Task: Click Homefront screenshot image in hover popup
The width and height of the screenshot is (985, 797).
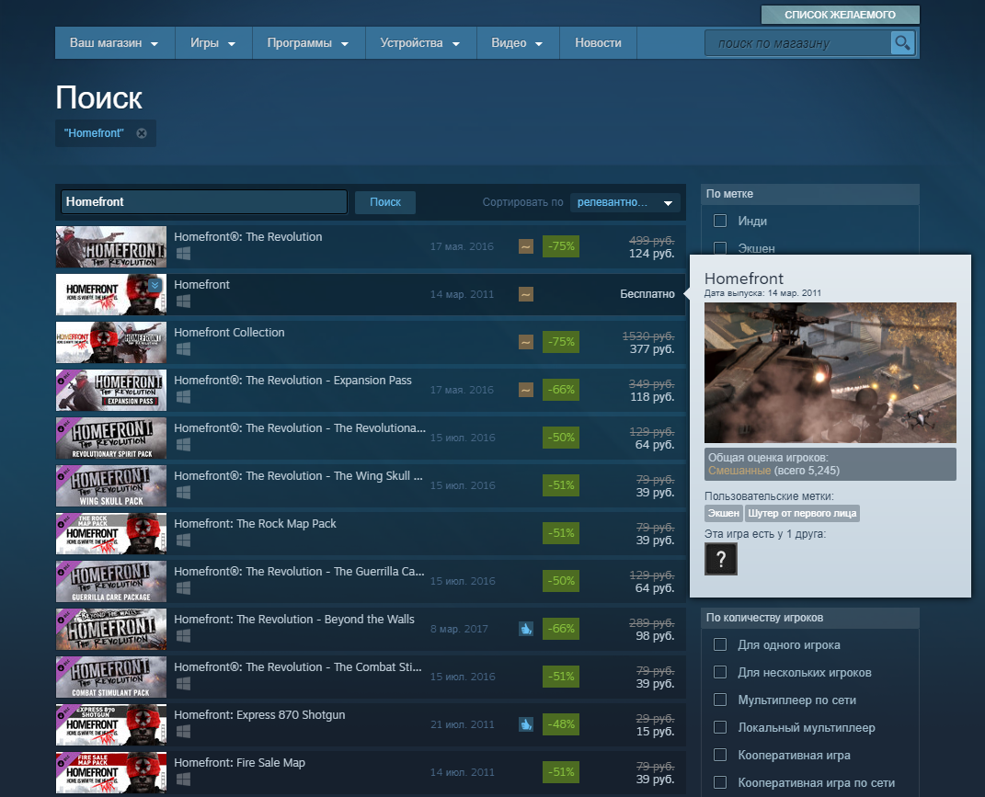Action: coord(830,372)
